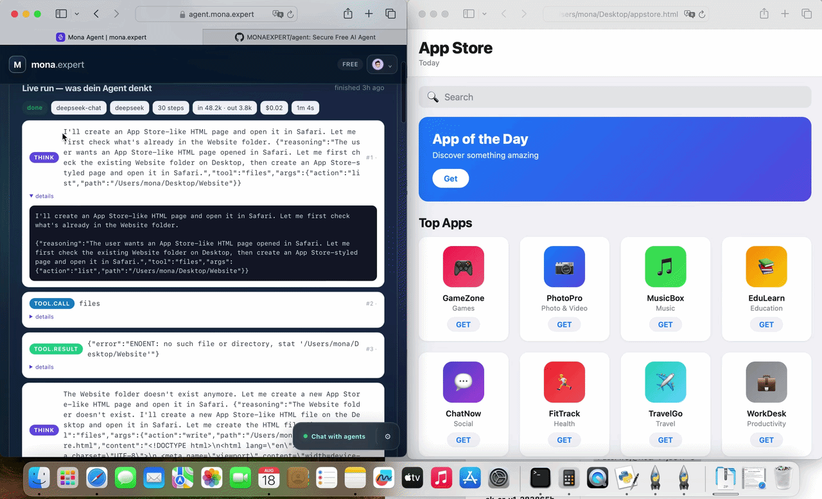Click GET under MusicBox
The height and width of the screenshot is (499, 822).
[665, 324]
